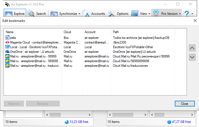Click the path ending in backupDB
Screen dimensions: 199x127
click(x=141, y=38)
